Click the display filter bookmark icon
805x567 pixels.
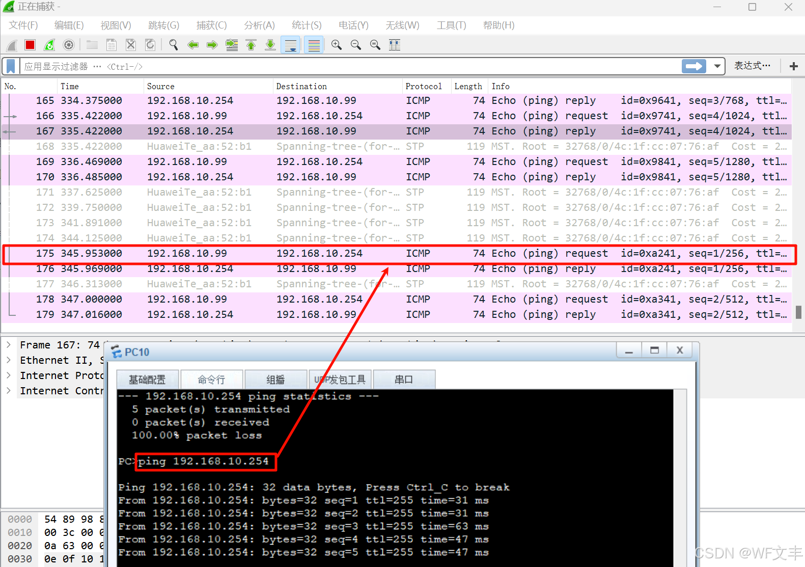tap(11, 66)
